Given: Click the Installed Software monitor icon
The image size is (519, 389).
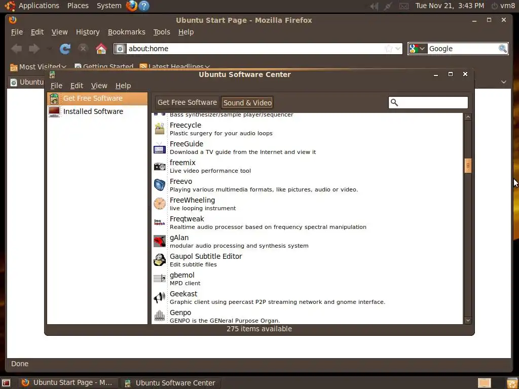Looking at the screenshot, I should click(x=54, y=111).
